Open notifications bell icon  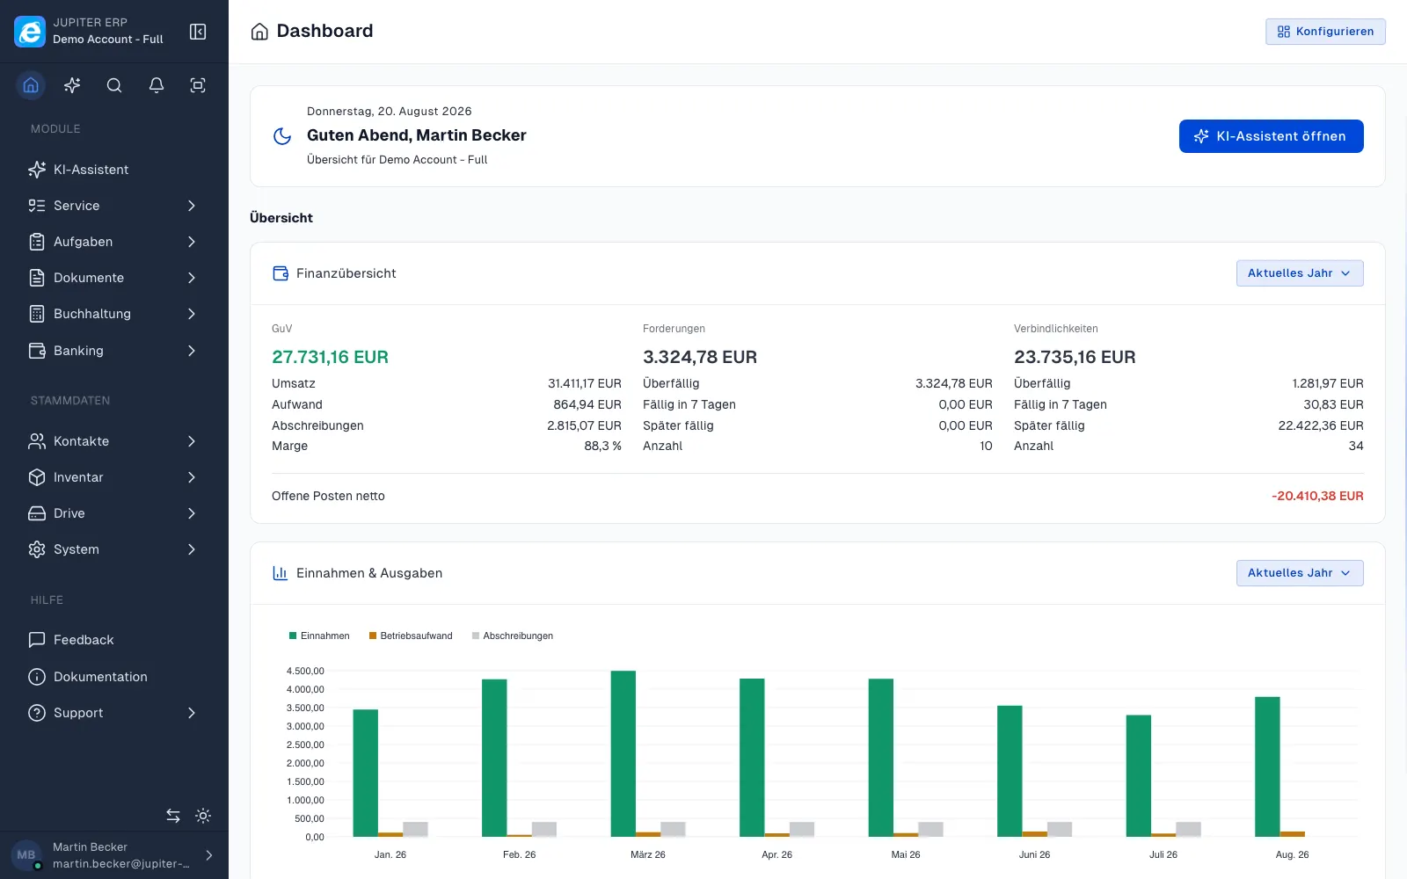click(157, 85)
